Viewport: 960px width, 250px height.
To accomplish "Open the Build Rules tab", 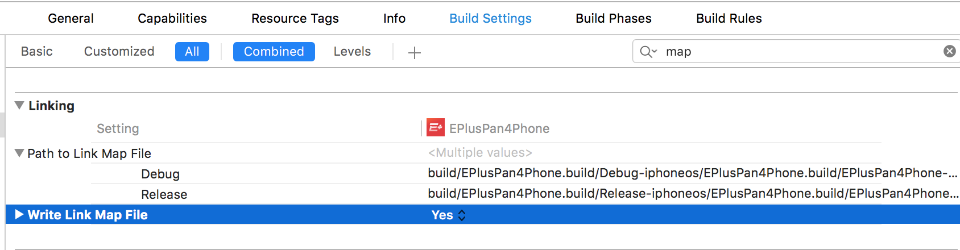I will pyautogui.click(x=729, y=18).
